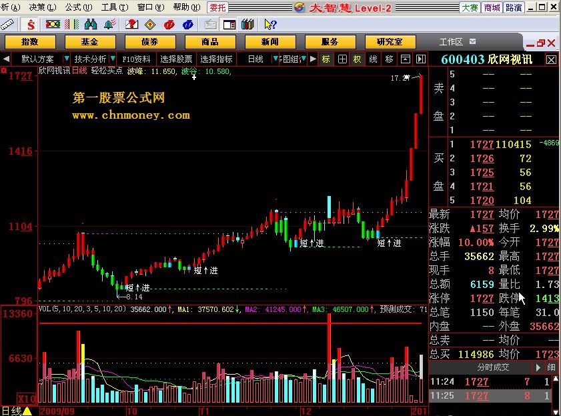Image resolution: width=561 pixels, height=416 pixels.
Task: Open the 工具 menu
Action: click(x=115, y=7)
